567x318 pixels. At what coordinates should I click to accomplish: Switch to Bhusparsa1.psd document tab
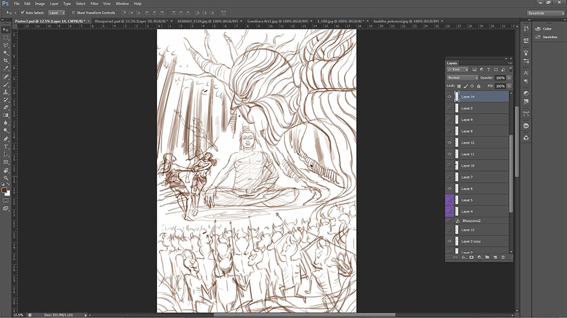(x=130, y=22)
